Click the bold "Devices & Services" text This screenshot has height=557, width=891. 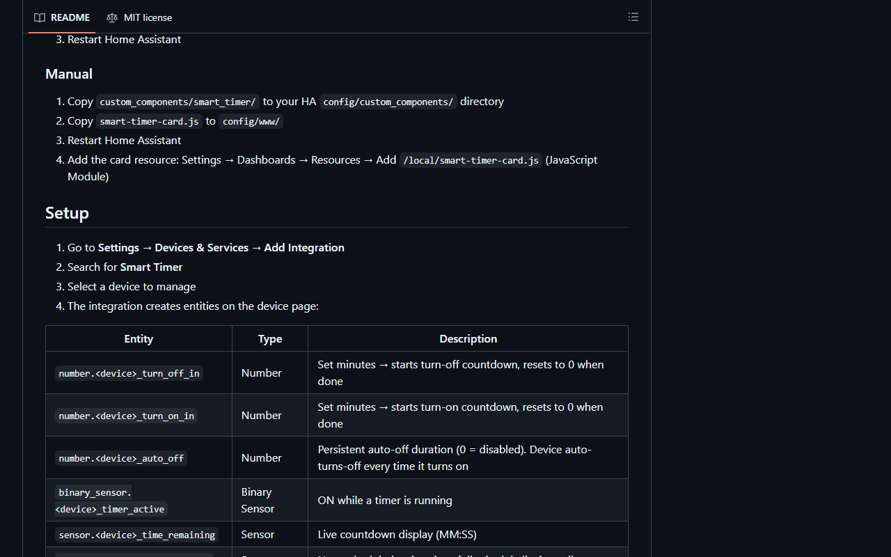(202, 247)
